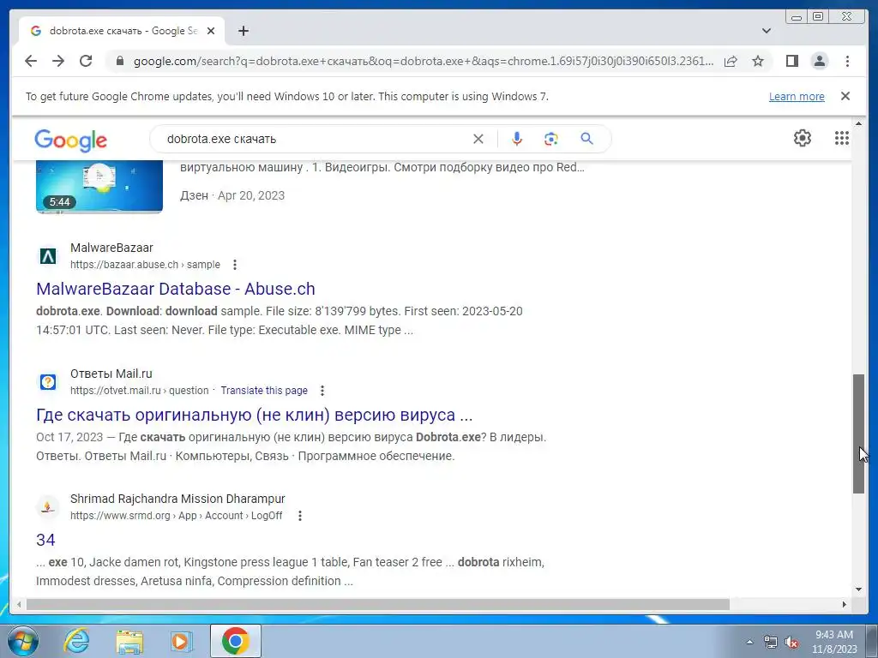Screen dimensions: 878x658
Task: Reload the current page
Action: [86, 61]
